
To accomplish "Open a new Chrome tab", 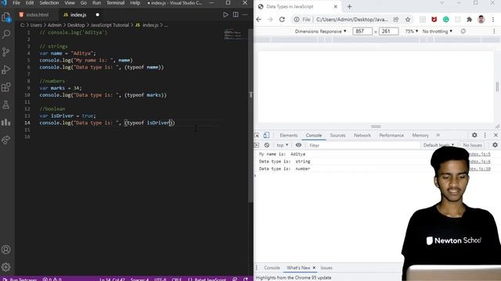I will (349, 7).
